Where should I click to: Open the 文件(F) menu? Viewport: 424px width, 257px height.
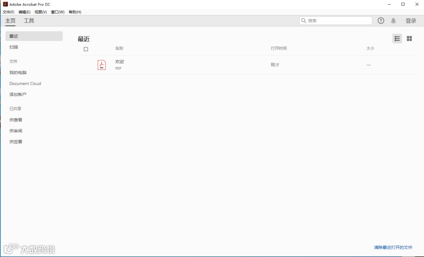coord(8,12)
